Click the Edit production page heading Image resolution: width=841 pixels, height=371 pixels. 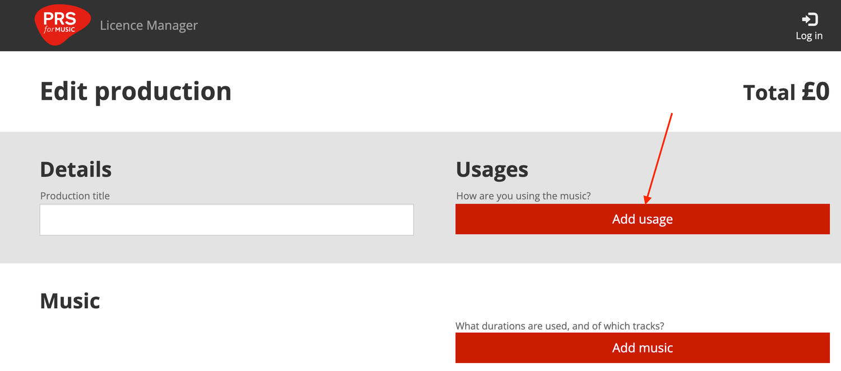click(x=136, y=91)
